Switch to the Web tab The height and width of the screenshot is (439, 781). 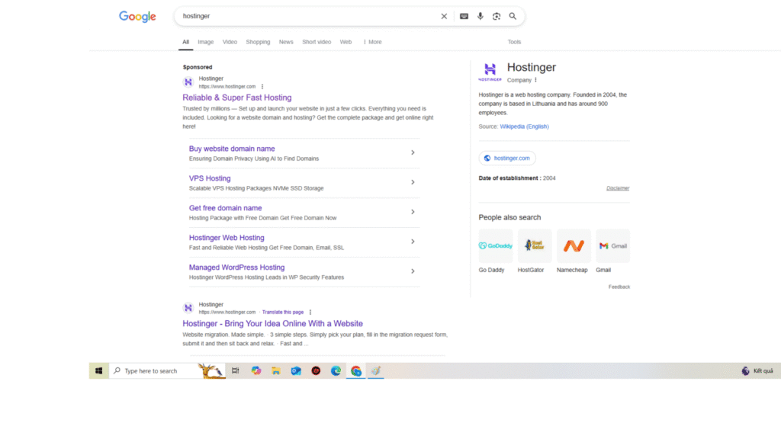point(346,43)
